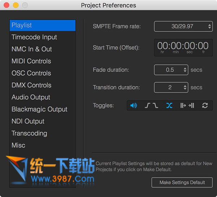Viewport: 217px width, 197px height.
Task: Toggle the fade-in curve icon
Action: (x=148, y=106)
